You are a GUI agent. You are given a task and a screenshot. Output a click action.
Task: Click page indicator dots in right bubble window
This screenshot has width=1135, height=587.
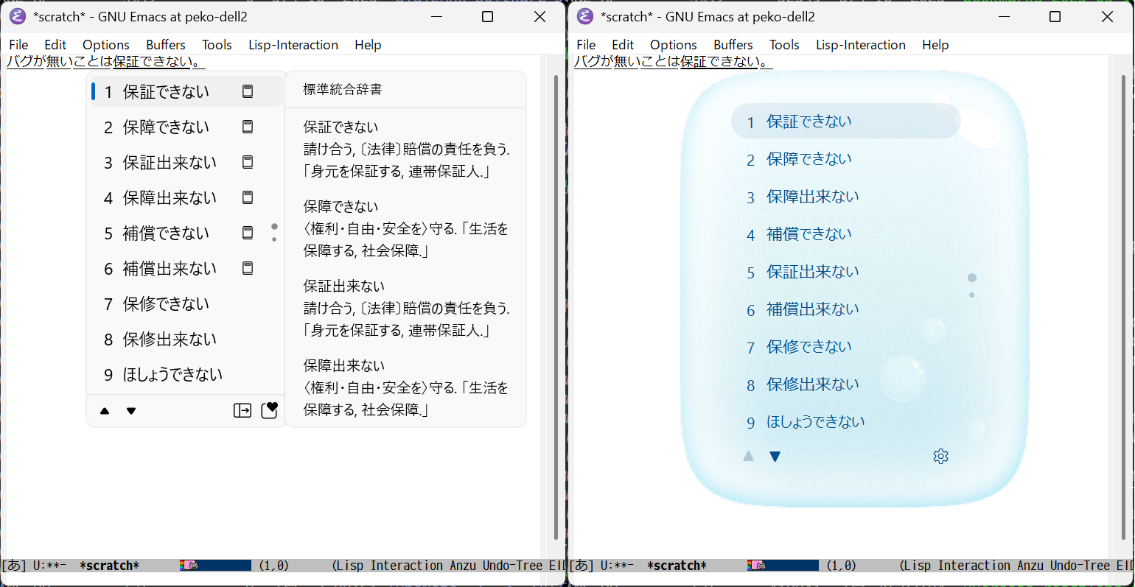(972, 285)
